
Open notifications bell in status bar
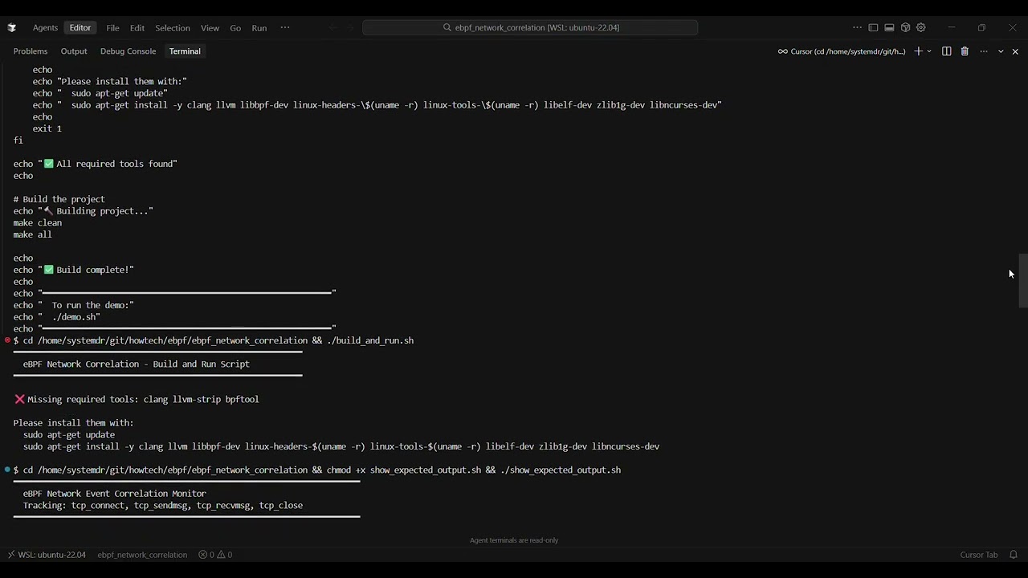(1014, 555)
